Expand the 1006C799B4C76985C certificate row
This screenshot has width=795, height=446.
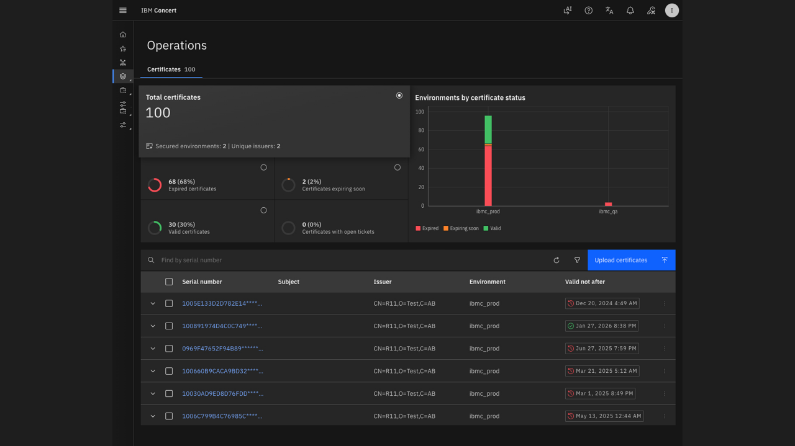pyautogui.click(x=153, y=416)
